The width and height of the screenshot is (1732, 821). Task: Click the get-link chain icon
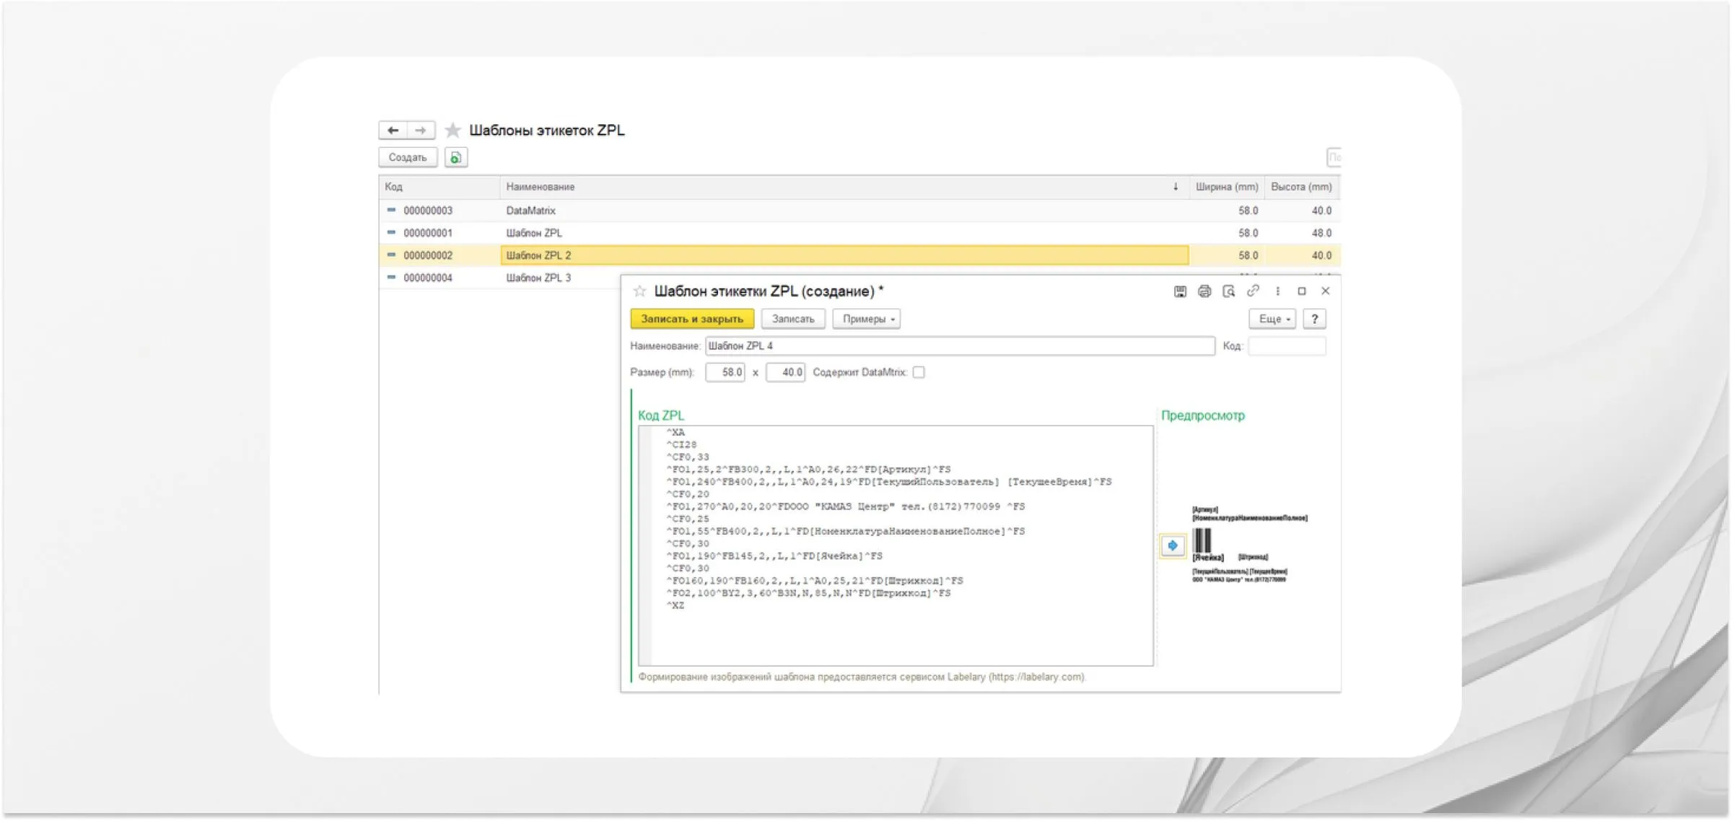(x=1253, y=291)
